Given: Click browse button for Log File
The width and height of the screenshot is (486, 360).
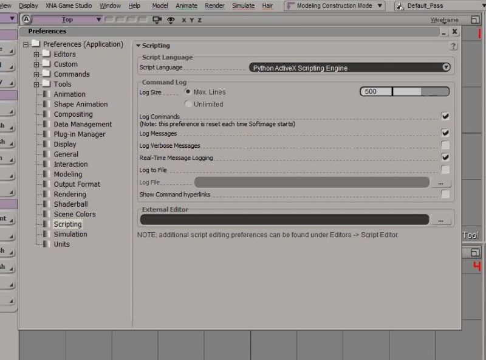Looking at the screenshot, I should coord(441,183).
